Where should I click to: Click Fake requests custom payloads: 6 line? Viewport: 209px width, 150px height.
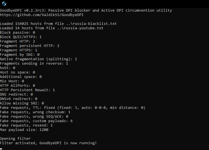(x=36, y=121)
